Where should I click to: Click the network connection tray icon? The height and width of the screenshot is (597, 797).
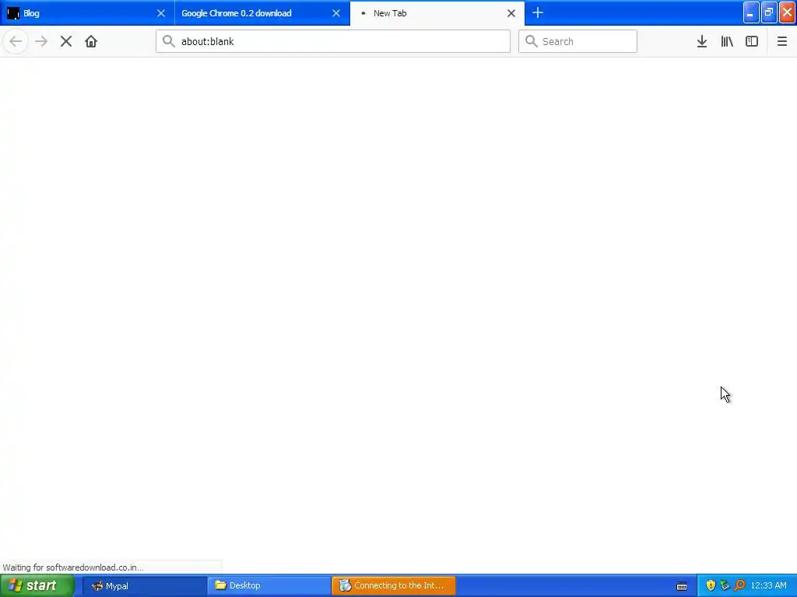[x=725, y=585]
